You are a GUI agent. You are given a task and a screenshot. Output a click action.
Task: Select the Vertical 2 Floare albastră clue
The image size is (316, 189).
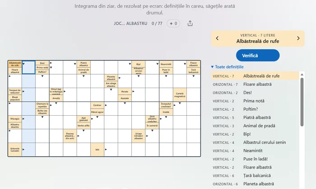pyautogui.click(x=255, y=167)
